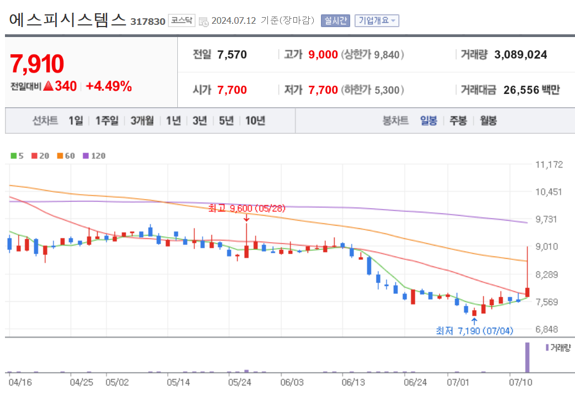Click the 선차트 label
This screenshot has height=393, width=575.
[45, 120]
